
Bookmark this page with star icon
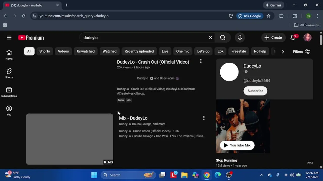point(269,16)
